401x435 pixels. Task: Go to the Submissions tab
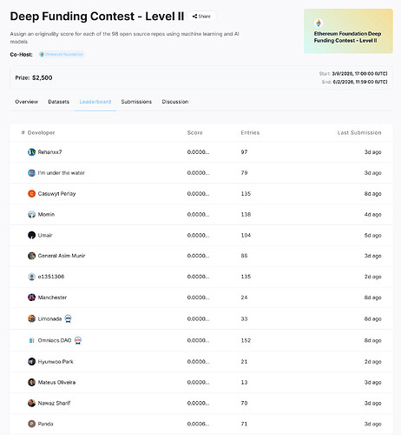point(136,102)
